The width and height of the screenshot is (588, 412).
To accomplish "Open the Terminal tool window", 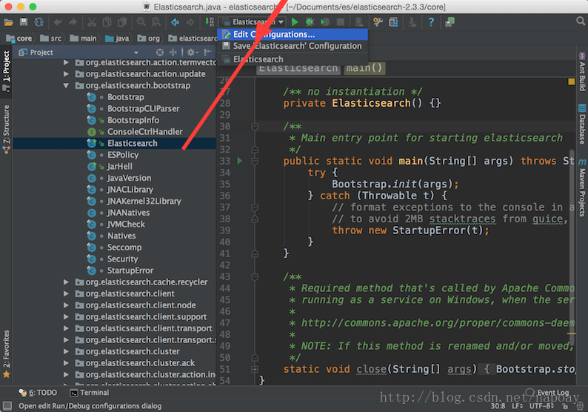I will [x=90, y=393].
